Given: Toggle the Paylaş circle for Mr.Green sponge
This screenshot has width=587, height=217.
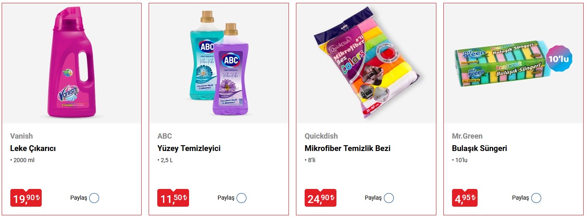Looking at the screenshot, I should tap(536, 198).
